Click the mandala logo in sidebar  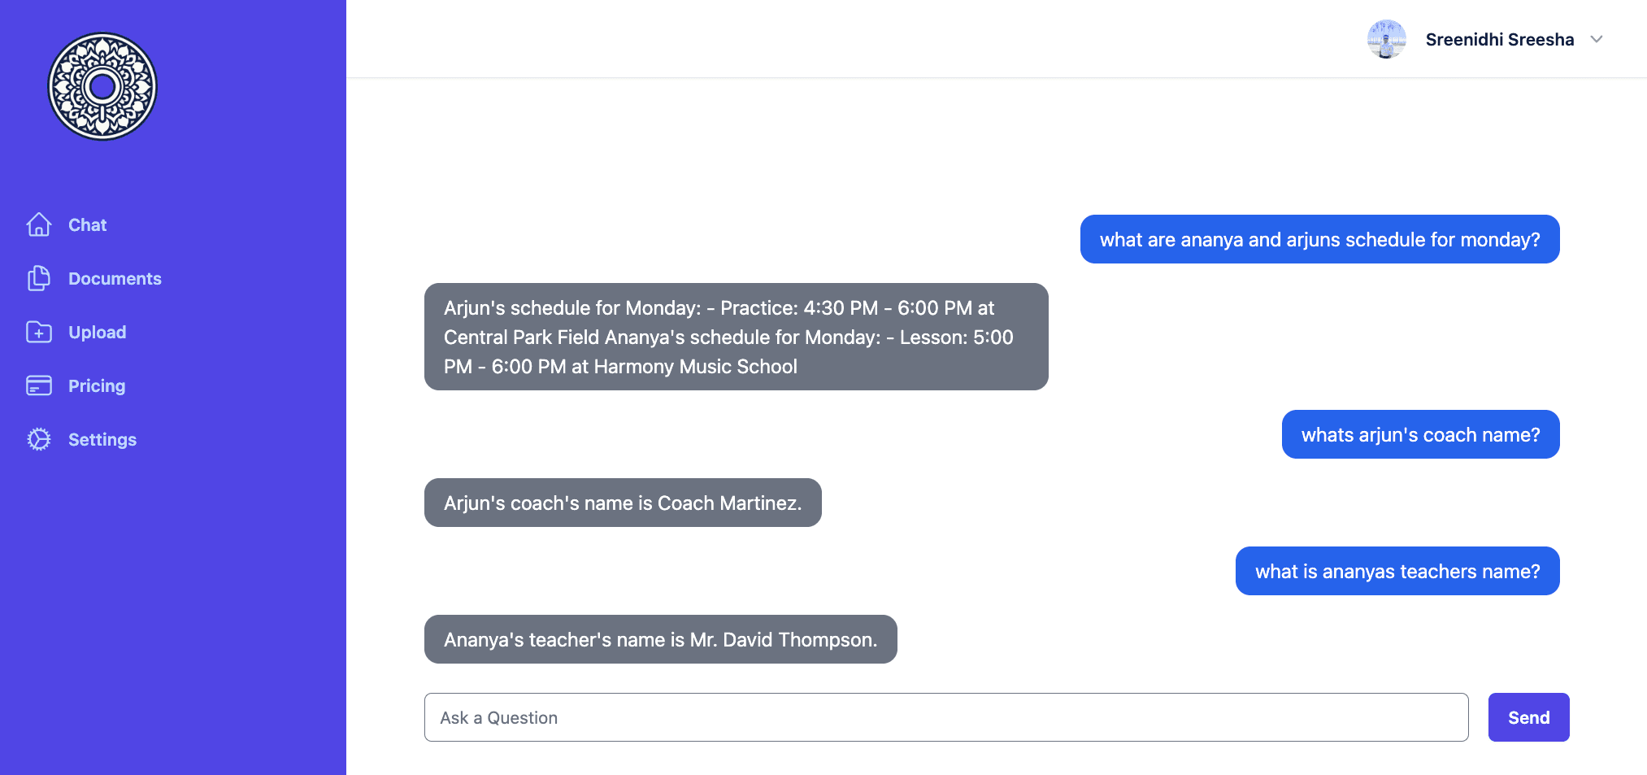point(102,86)
